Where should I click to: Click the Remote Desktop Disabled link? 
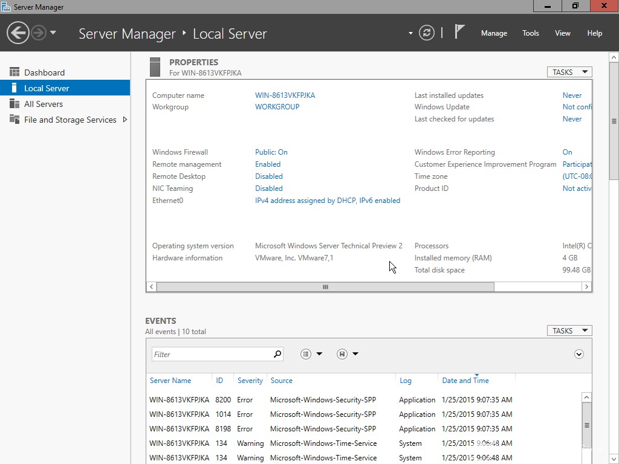click(269, 176)
